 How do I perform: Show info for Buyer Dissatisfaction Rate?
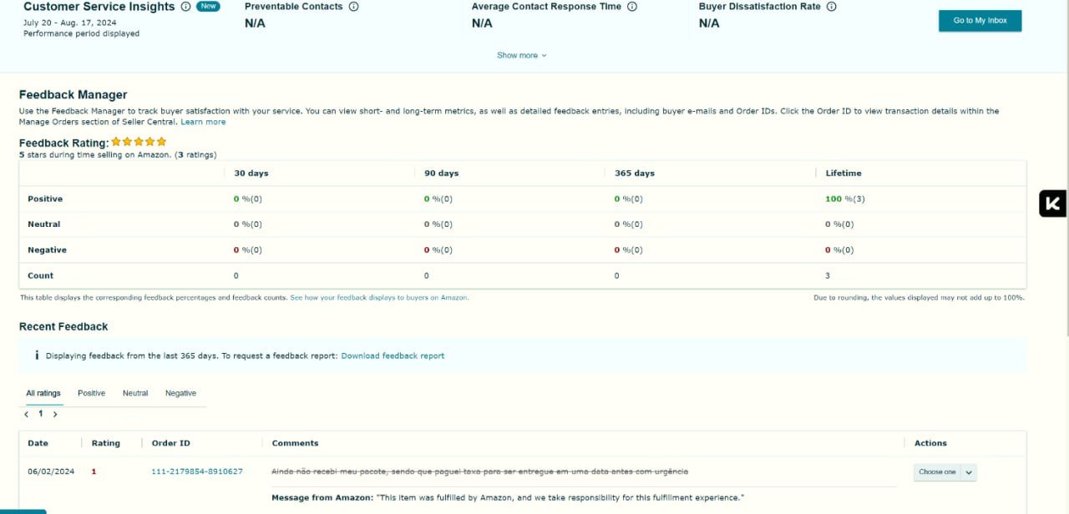[832, 7]
